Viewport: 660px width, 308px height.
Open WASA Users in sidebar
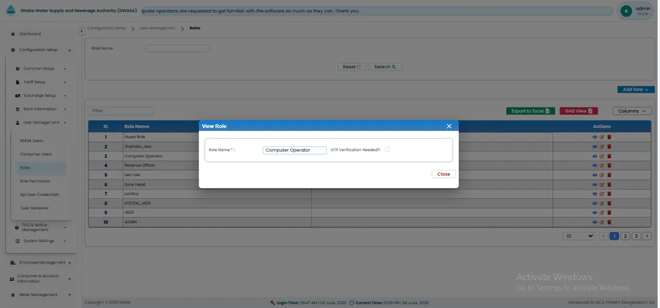pos(31,141)
